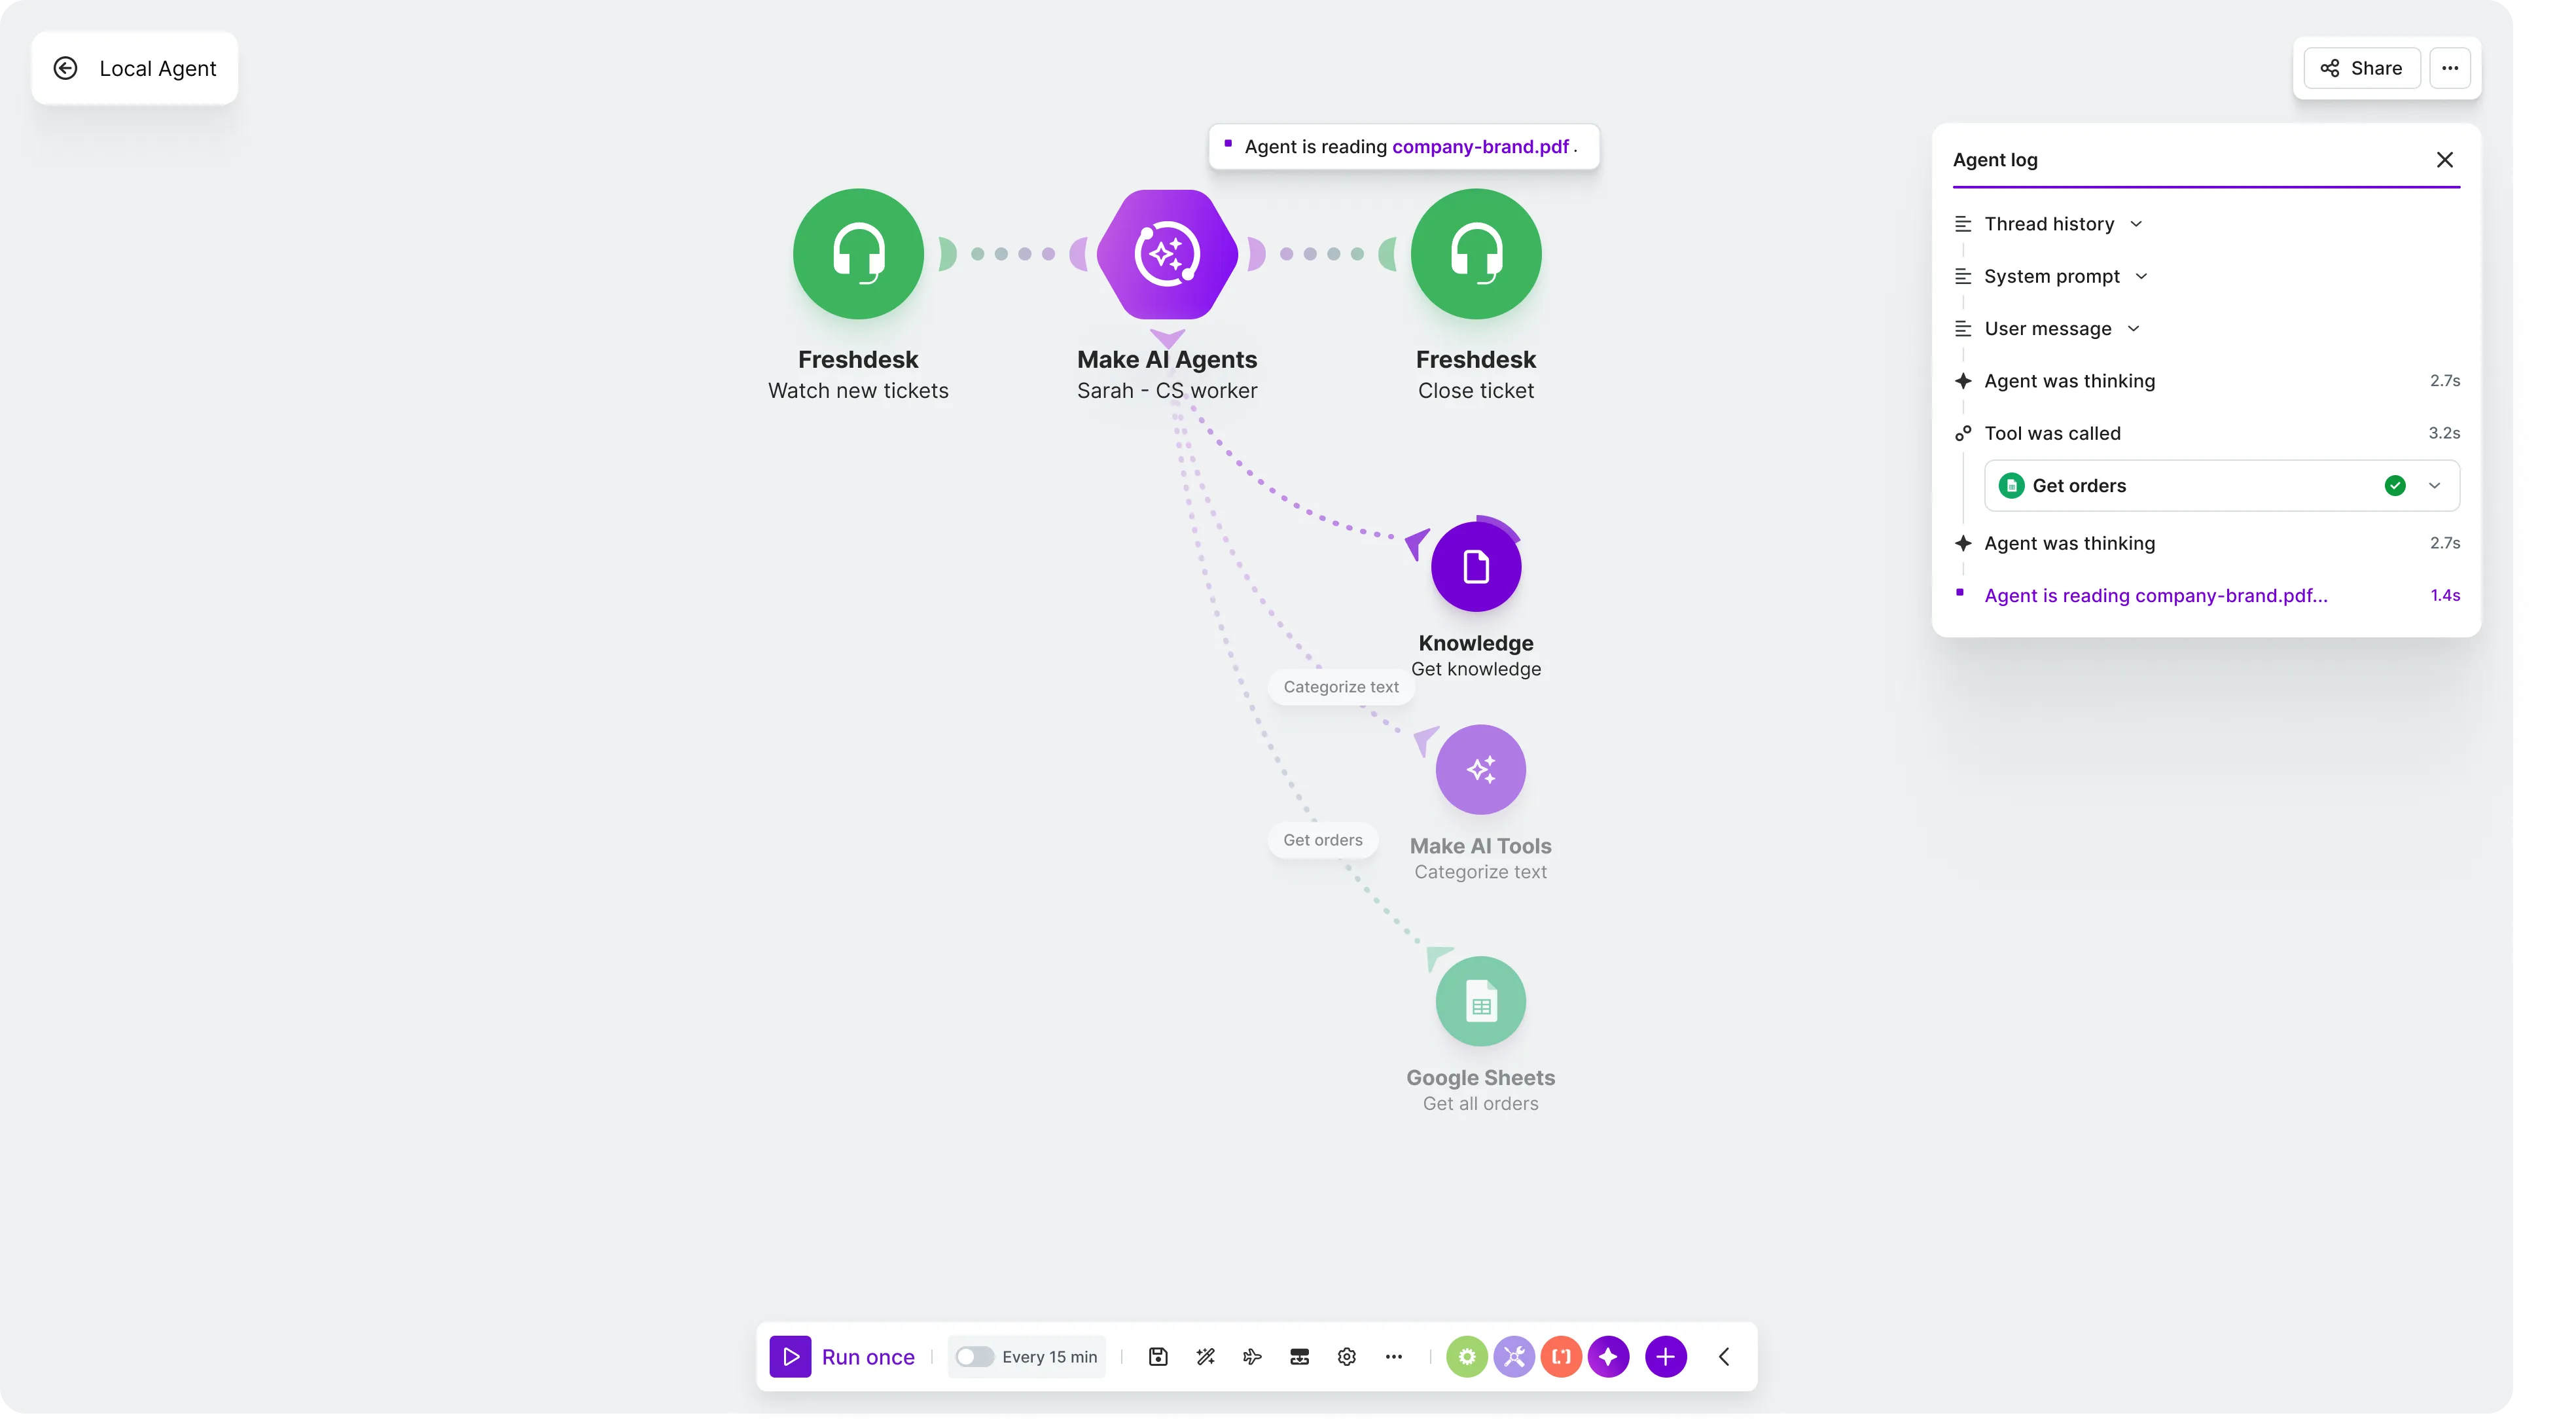Click the purple AI sparkle circle icon
The height and width of the screenshot is (1428, 2576).
[1608, 1357]
